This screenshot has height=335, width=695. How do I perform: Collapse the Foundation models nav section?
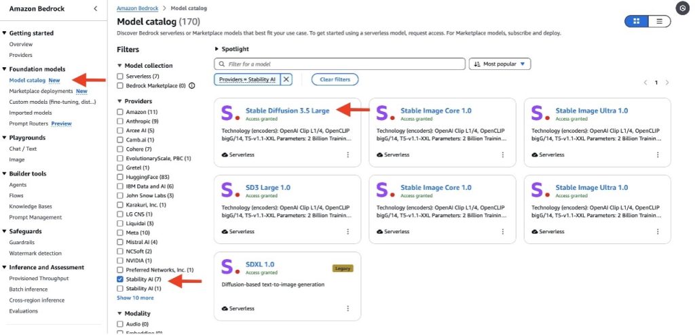click(5, 69)
